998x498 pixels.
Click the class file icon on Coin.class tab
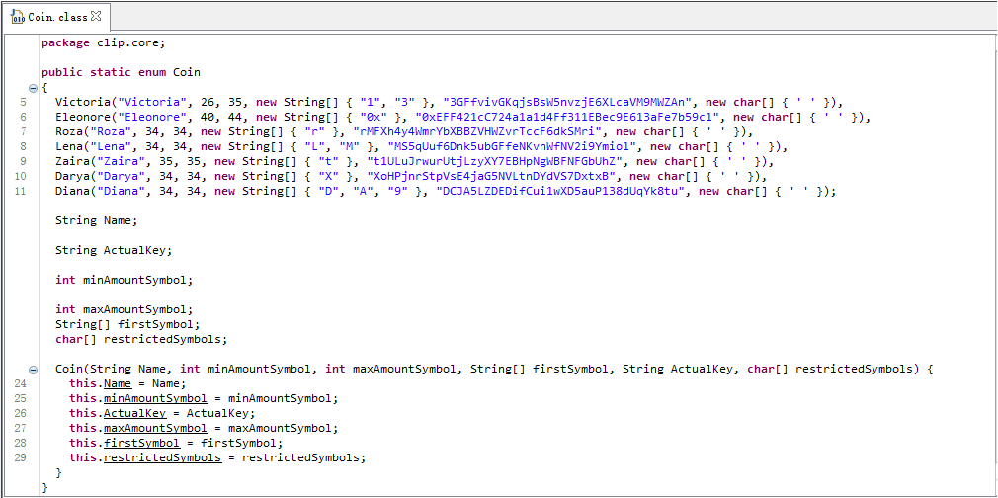[18, 17]
